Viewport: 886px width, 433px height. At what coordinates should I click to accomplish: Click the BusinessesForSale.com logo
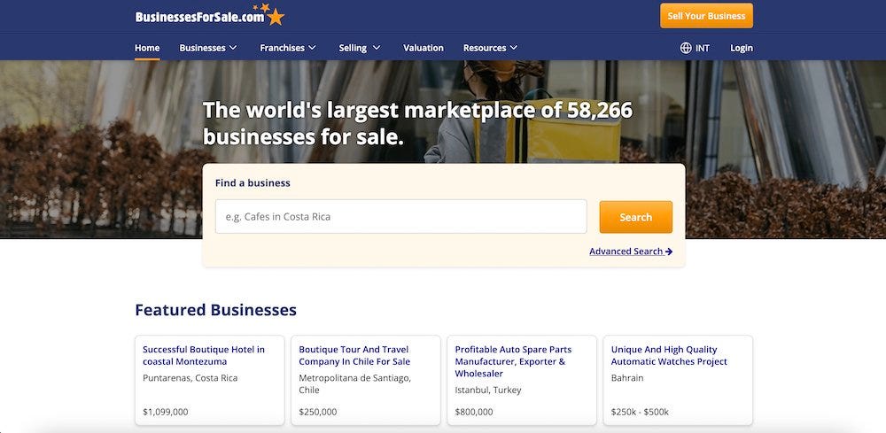click(x=210, y=15)
